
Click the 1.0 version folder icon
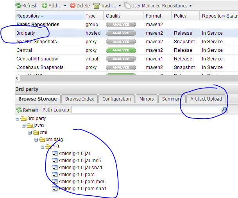pyautogui.click(x=48, y=147)
